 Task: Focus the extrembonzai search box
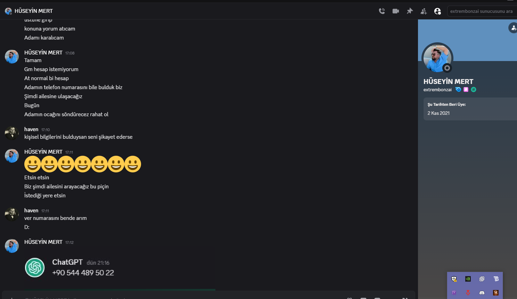click(x=482, y=11)
